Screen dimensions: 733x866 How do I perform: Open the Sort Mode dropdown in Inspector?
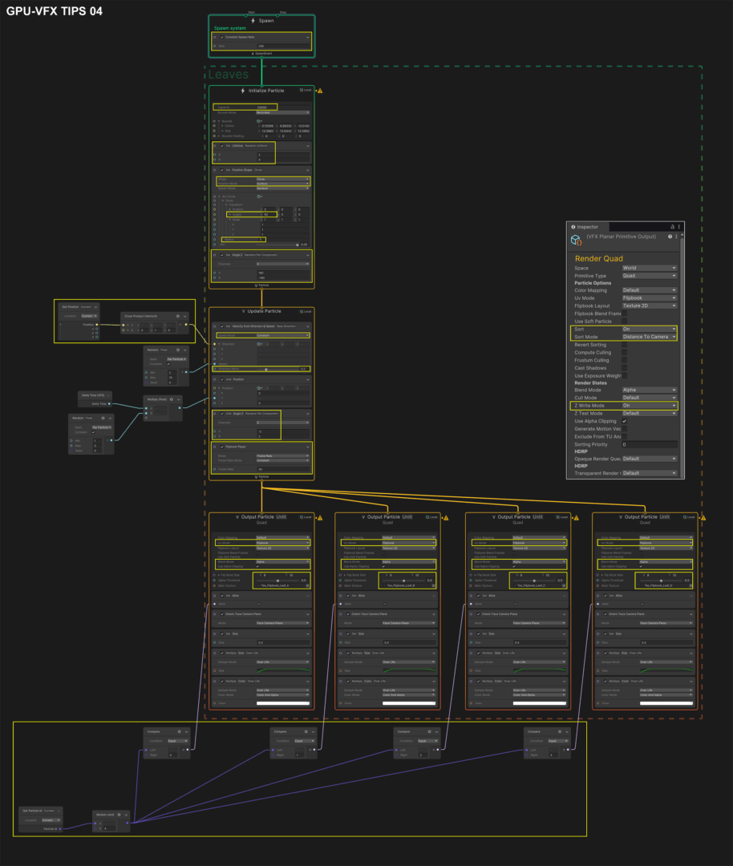(650, 337)
